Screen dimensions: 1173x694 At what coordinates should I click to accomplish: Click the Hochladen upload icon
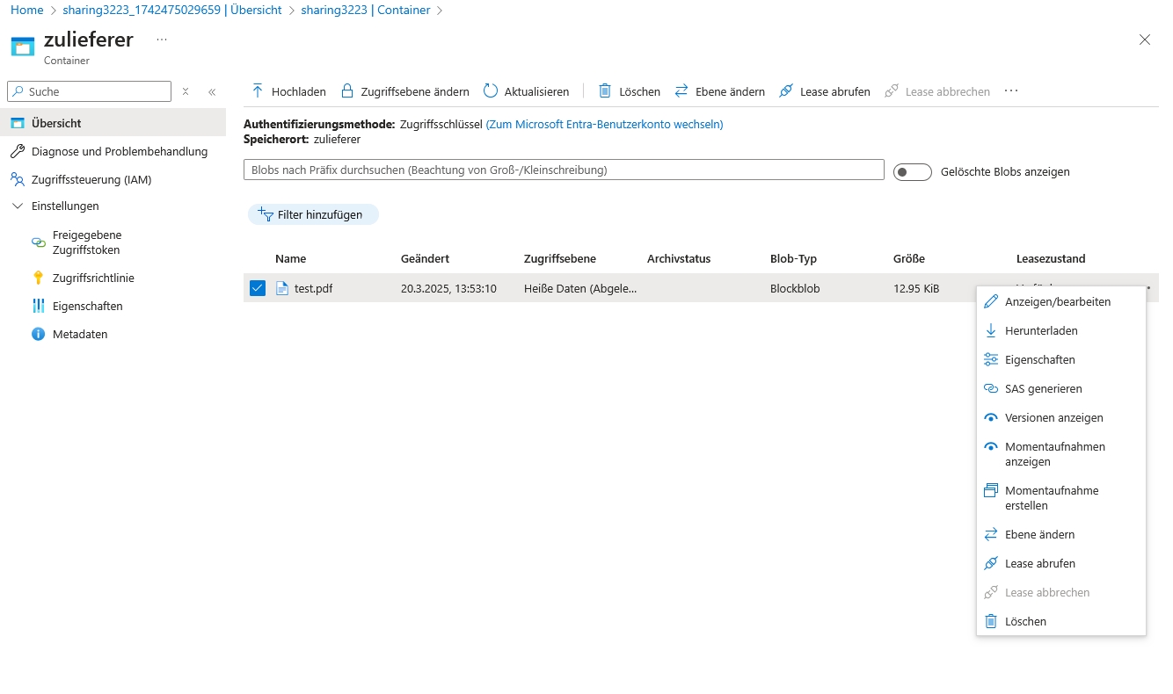(258, 91)
